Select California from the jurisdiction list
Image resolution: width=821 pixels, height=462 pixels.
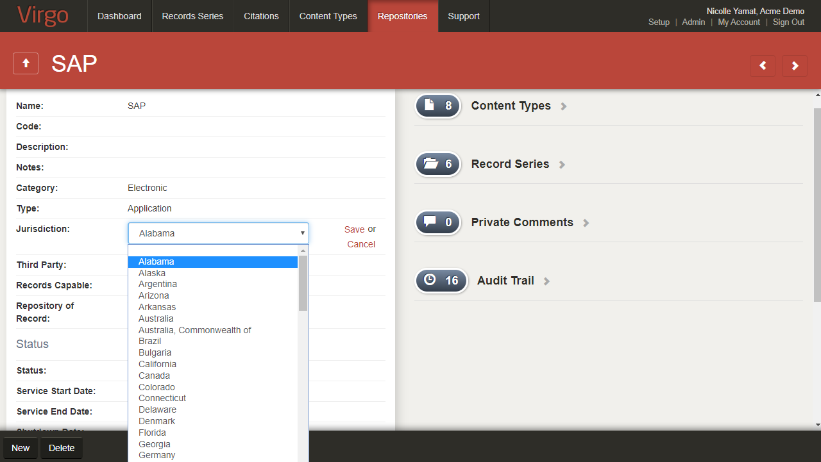tap(157, 364)
